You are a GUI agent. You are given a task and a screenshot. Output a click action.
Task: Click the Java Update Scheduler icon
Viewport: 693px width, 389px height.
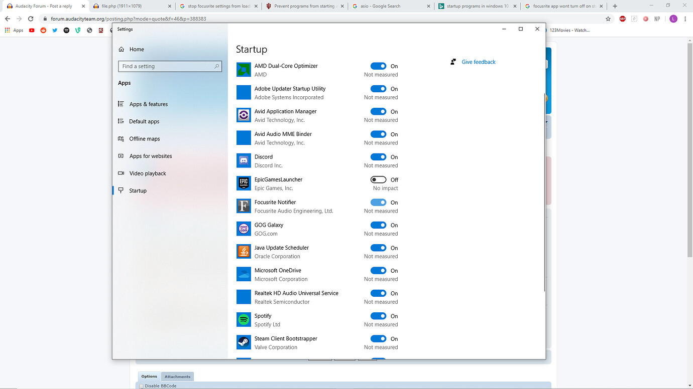coord(244,252)
